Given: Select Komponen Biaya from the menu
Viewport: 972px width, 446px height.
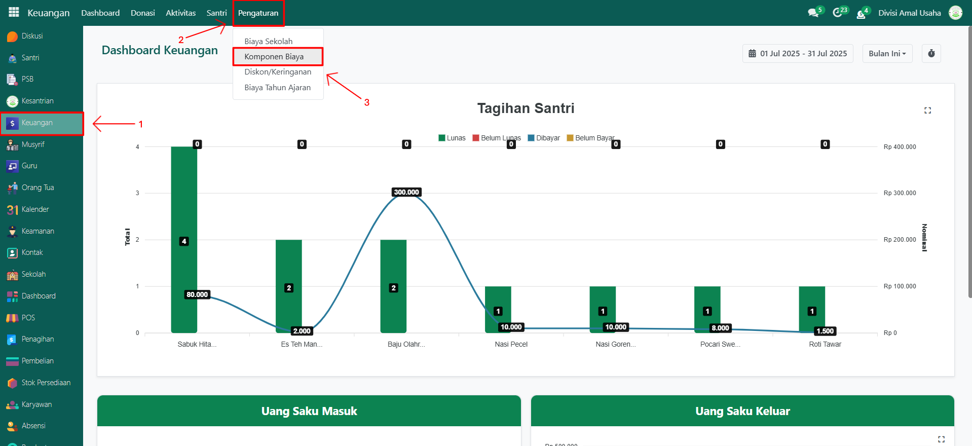Looking at the screenshot, I should (274, 56).
